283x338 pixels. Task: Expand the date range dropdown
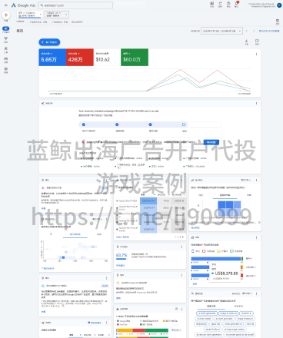tap(221, 31)
